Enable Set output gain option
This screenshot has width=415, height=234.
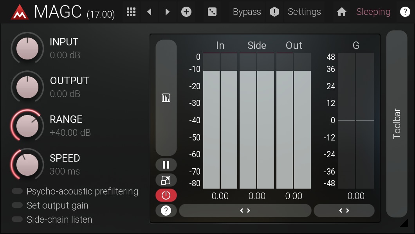(x=17, y=205)
